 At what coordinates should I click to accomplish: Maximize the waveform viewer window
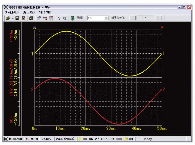click(x=184, y=7)
